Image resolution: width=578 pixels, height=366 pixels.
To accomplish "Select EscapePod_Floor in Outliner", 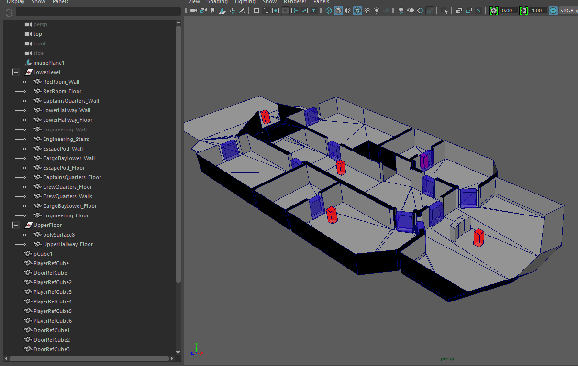I will (x=64, y=168).
